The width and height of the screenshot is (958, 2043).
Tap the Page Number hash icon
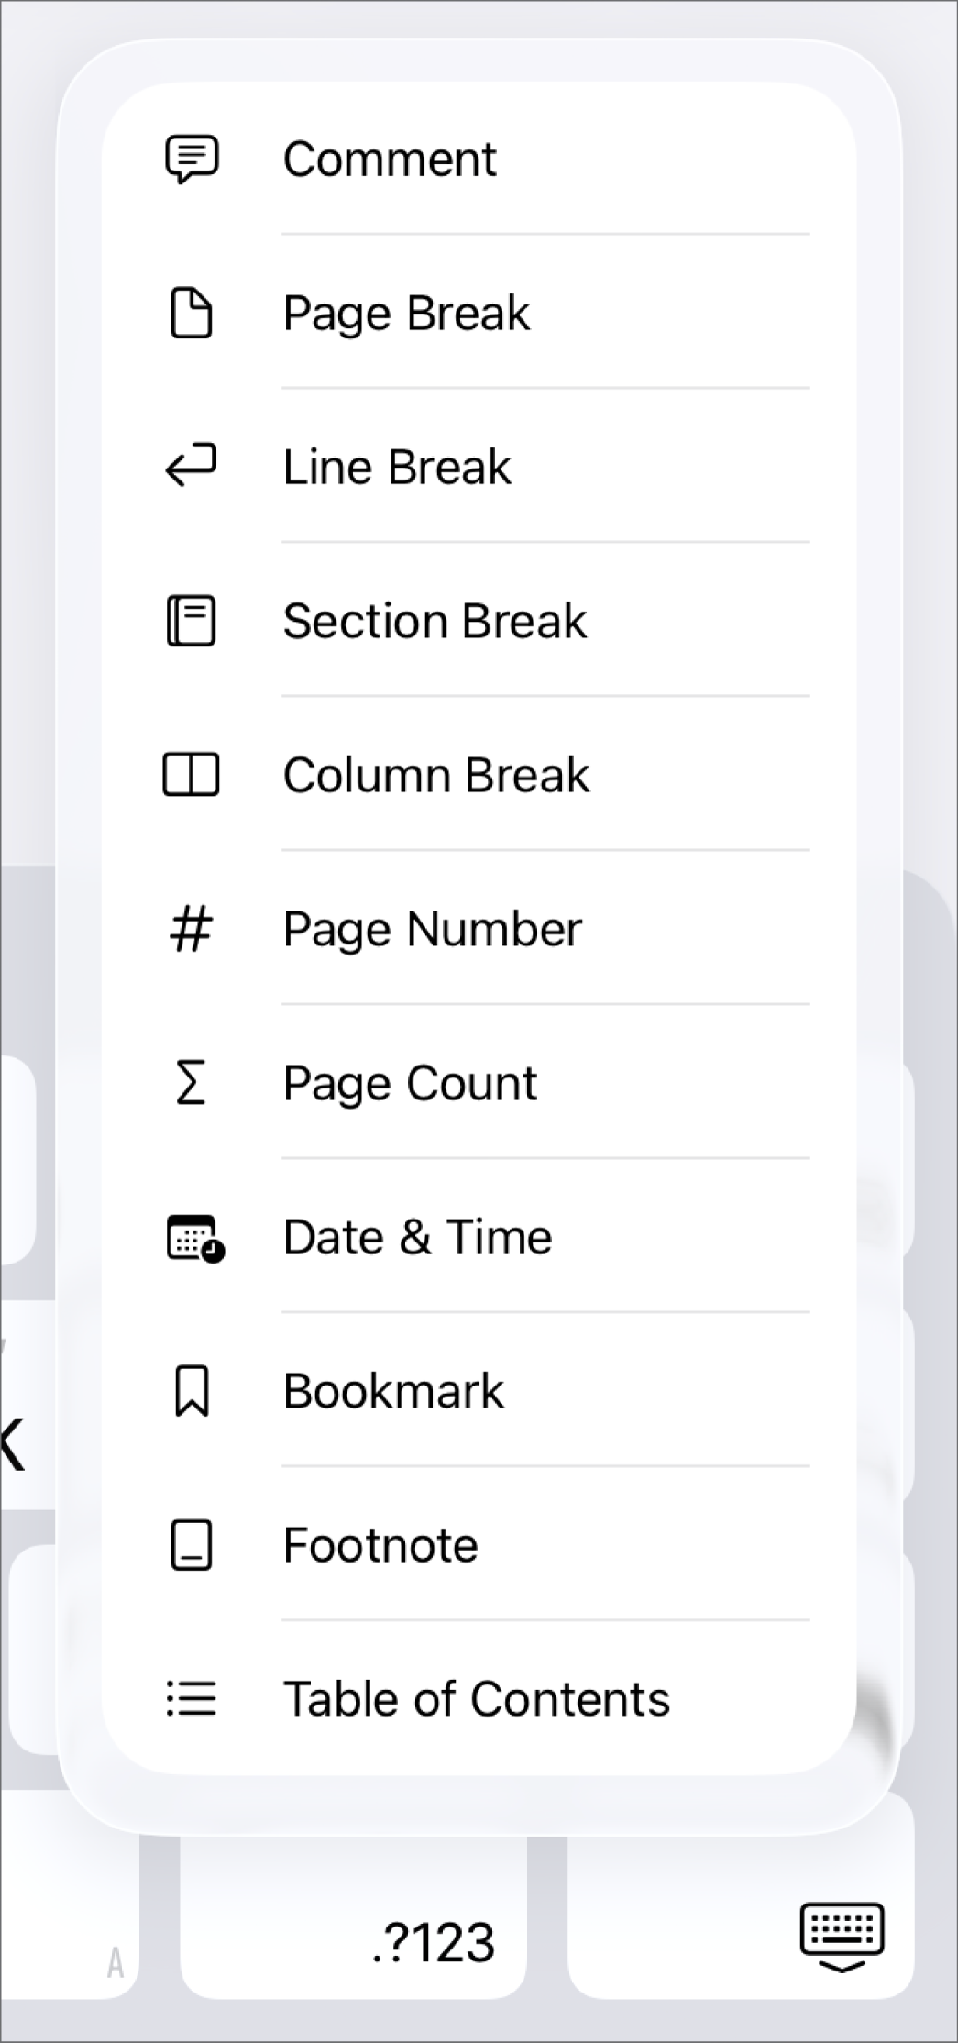click(x=192, y=929)
